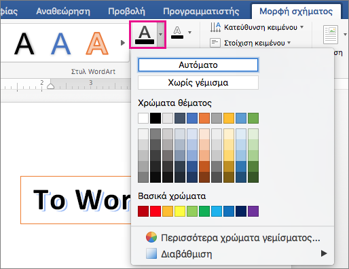
Task: Click the Text Fill letter A icon
Action: 145,35
